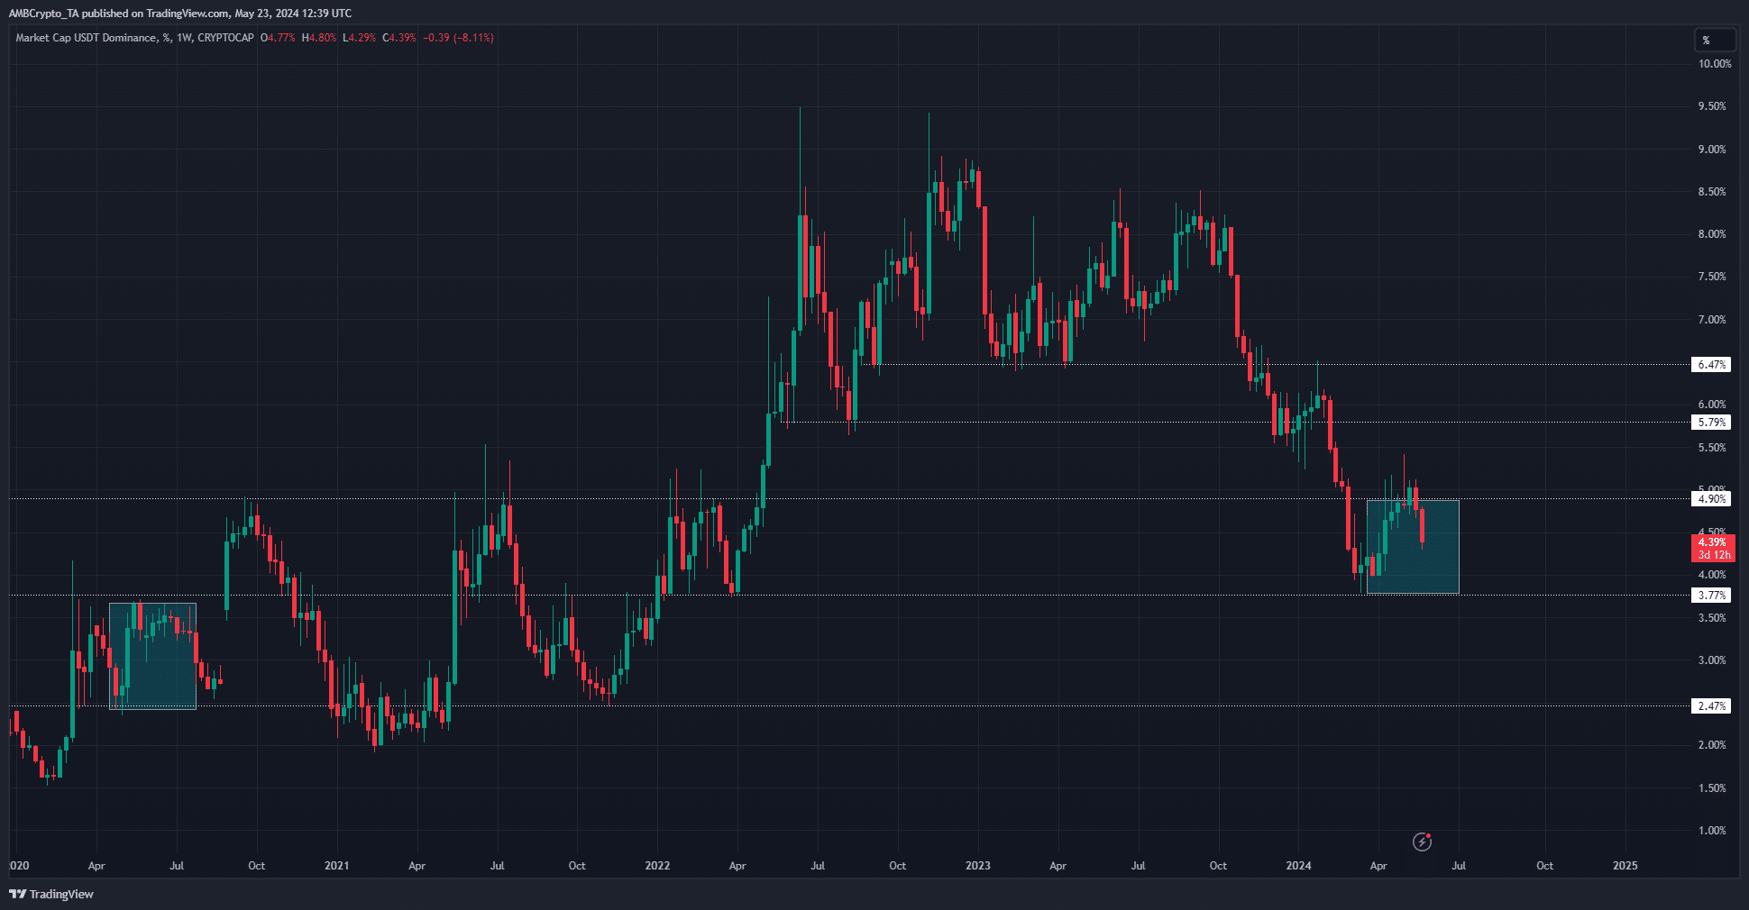Click the 2022 time axis label

(x=657, y=866)
